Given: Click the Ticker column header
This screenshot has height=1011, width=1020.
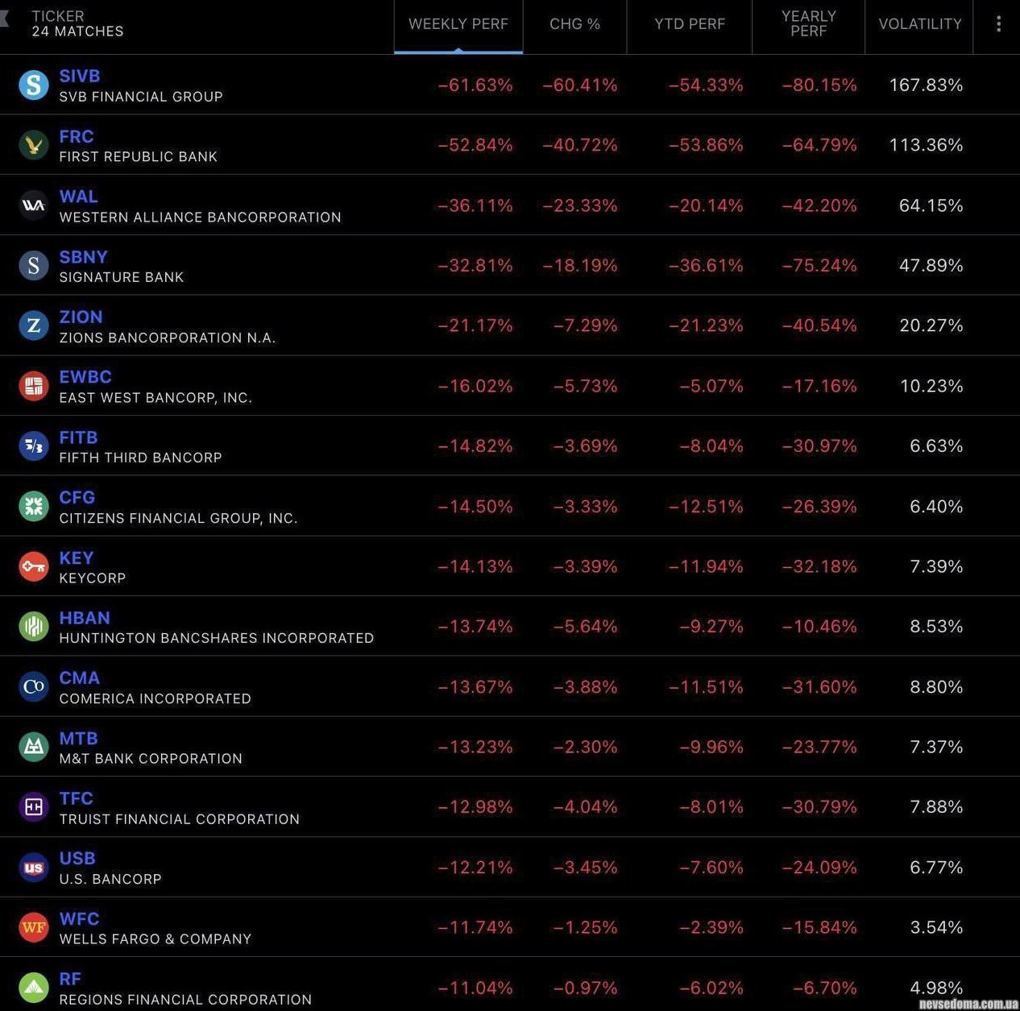Looking at the screenshot, I should [x=58, y=16].
